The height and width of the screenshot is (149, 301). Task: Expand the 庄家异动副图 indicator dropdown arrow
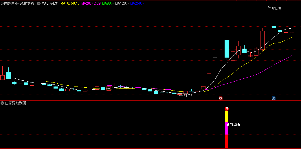[x=2, y=103]
